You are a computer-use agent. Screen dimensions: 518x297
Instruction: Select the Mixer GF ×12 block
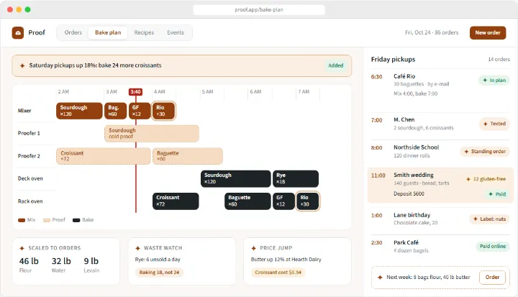click(x=140, y=111)
